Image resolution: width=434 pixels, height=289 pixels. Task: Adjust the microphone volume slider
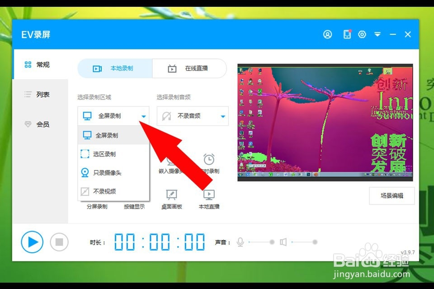click(x=261, y=242)
